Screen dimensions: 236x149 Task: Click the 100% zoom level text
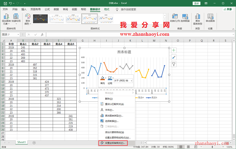click(x=229, y=147)
